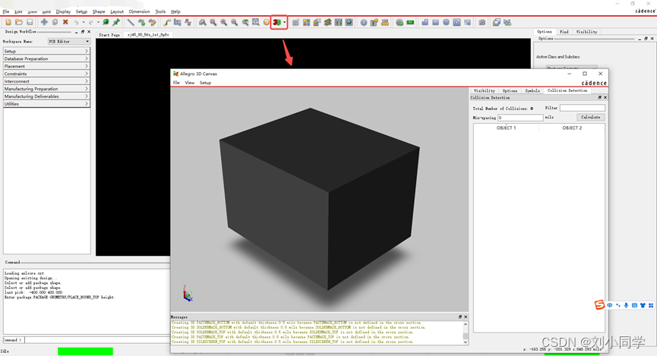Open the Workspace Name combo box

[x=68, y=41]
